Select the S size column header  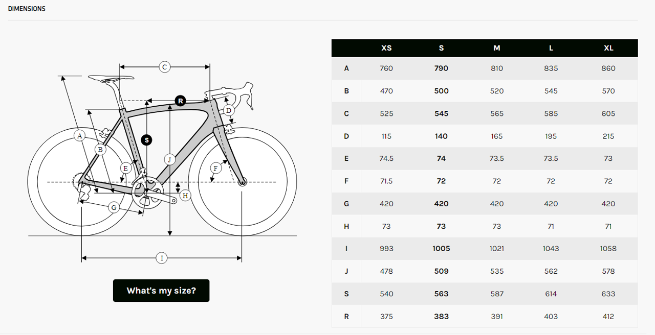click(441, 48)
